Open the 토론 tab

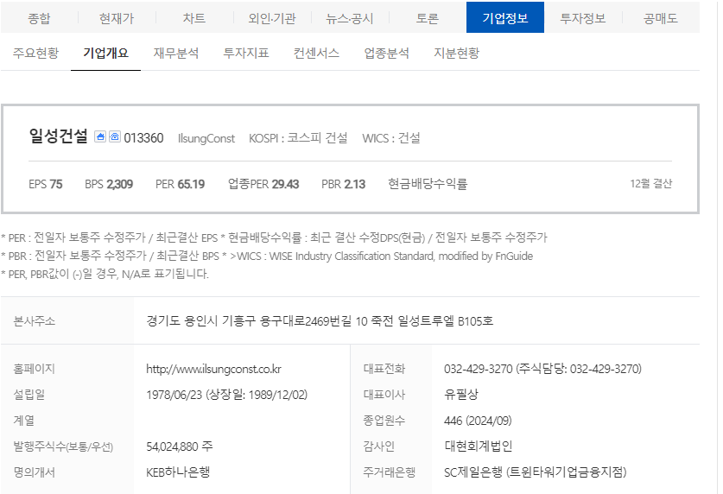click(x=428, y=18)
